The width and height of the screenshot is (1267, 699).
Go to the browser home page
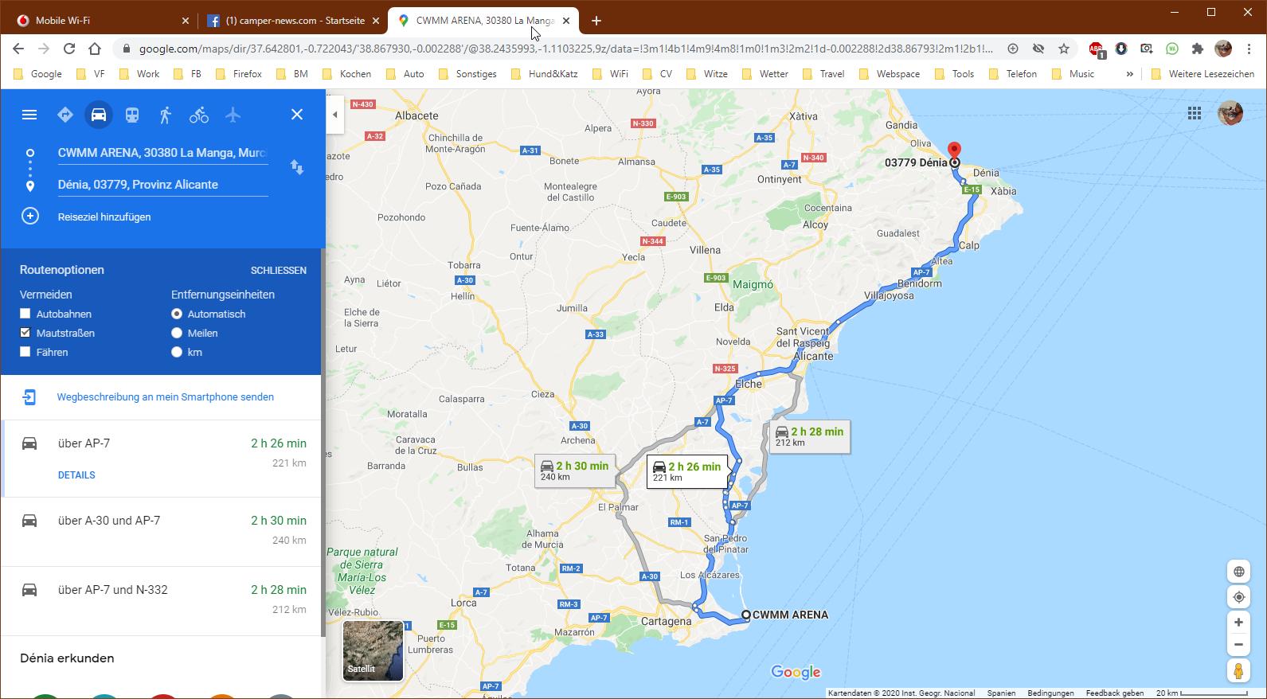[95, 49]
